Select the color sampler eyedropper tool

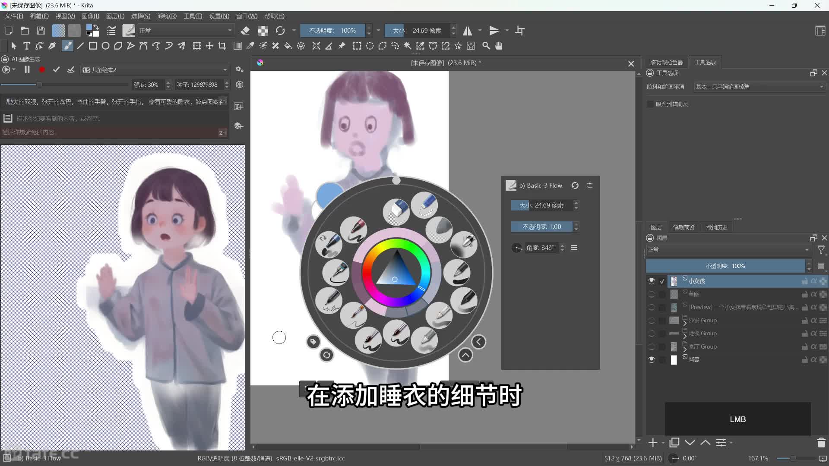pyautogui.click(x=250, y=46)
